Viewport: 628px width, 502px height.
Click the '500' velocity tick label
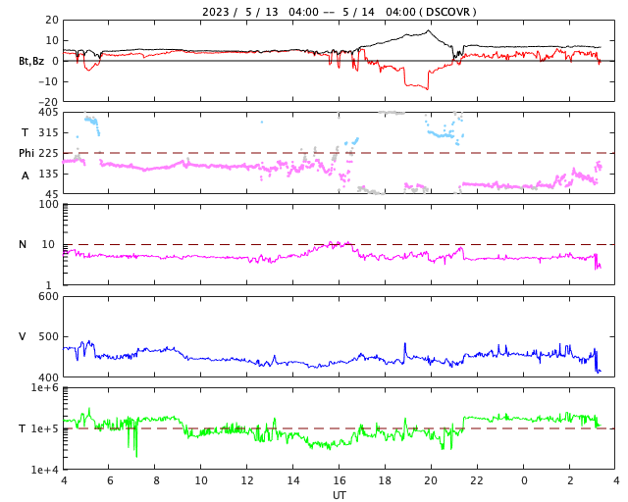48,336
